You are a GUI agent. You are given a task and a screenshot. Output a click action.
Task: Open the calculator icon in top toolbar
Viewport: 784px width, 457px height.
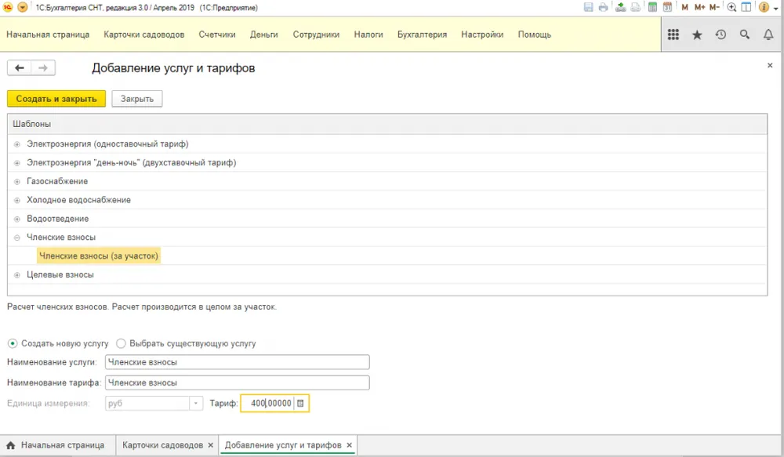point(652,7)
